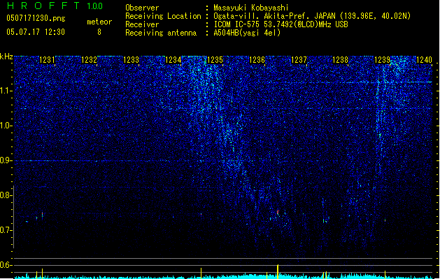Viewport: 440px width, 279px height.
Task: Click the 1234 time axis label
Action: point(173,60)
